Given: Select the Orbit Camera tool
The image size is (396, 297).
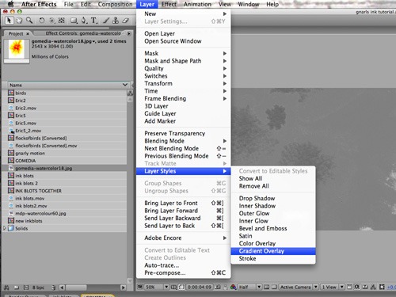Looking at the screenshot, I should (x=51, y=21).
